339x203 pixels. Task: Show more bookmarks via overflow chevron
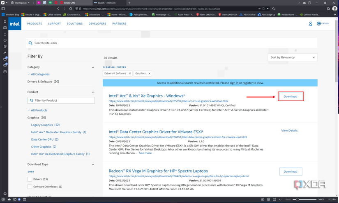[x=334, y=14]
